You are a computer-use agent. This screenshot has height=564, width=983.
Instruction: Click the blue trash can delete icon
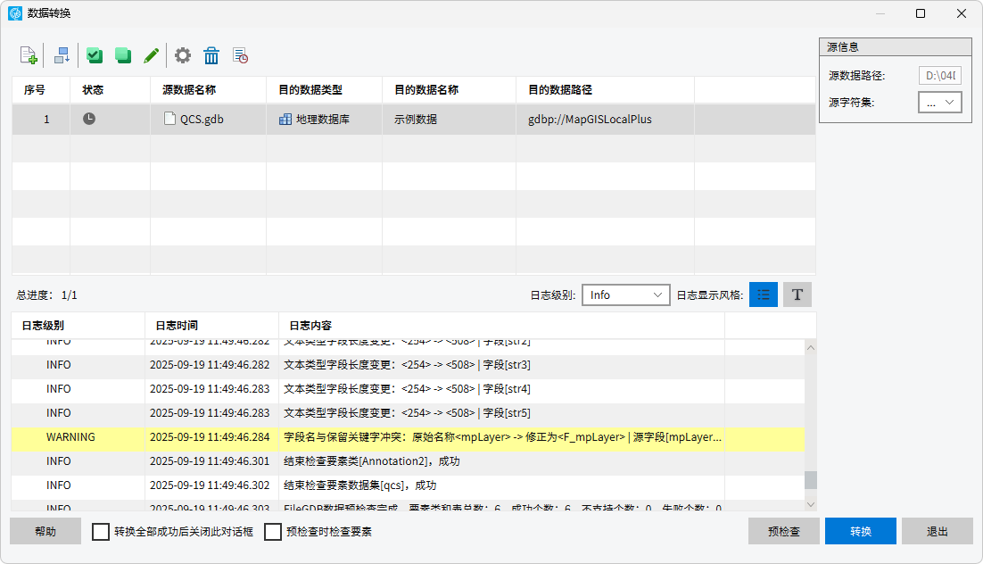211,55
